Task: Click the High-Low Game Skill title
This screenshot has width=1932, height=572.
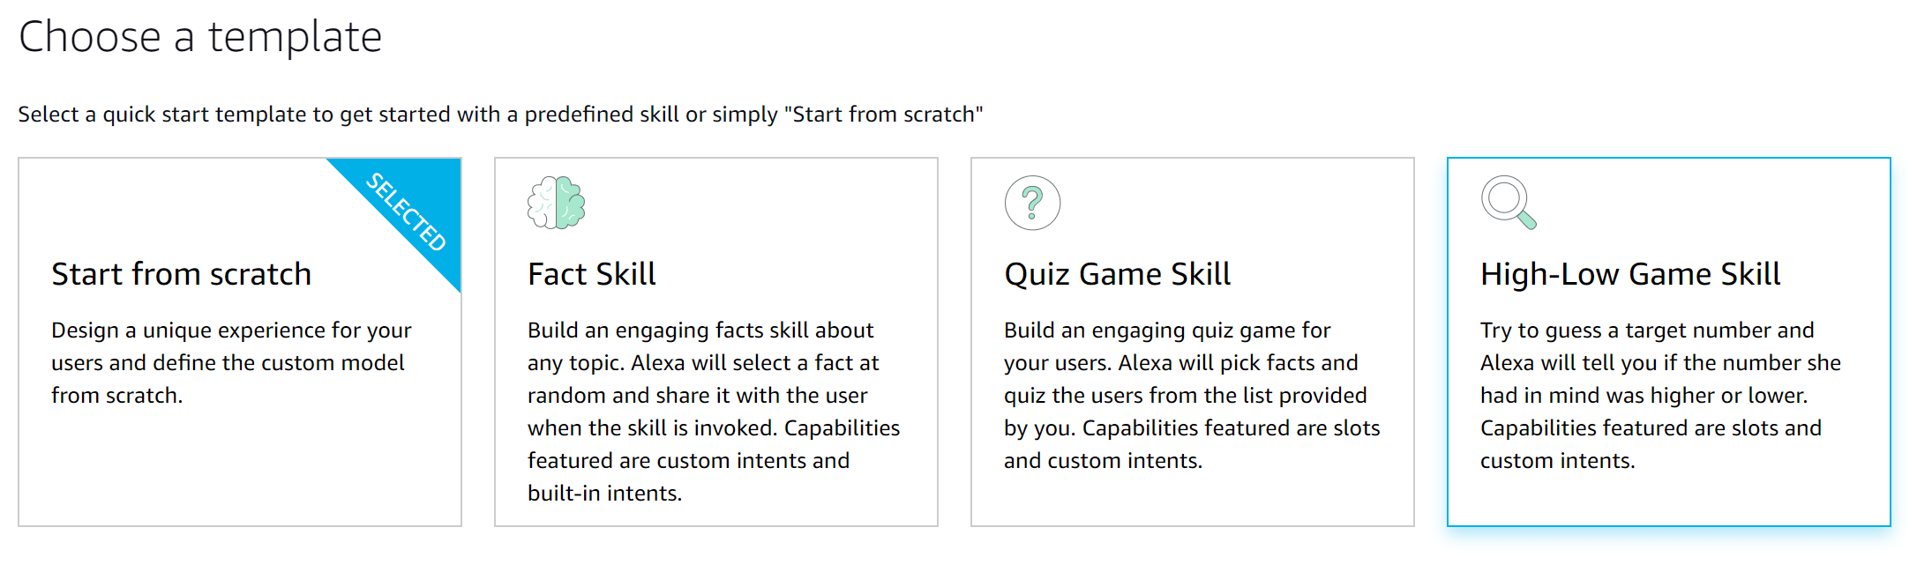Action: coord(1630,273)
